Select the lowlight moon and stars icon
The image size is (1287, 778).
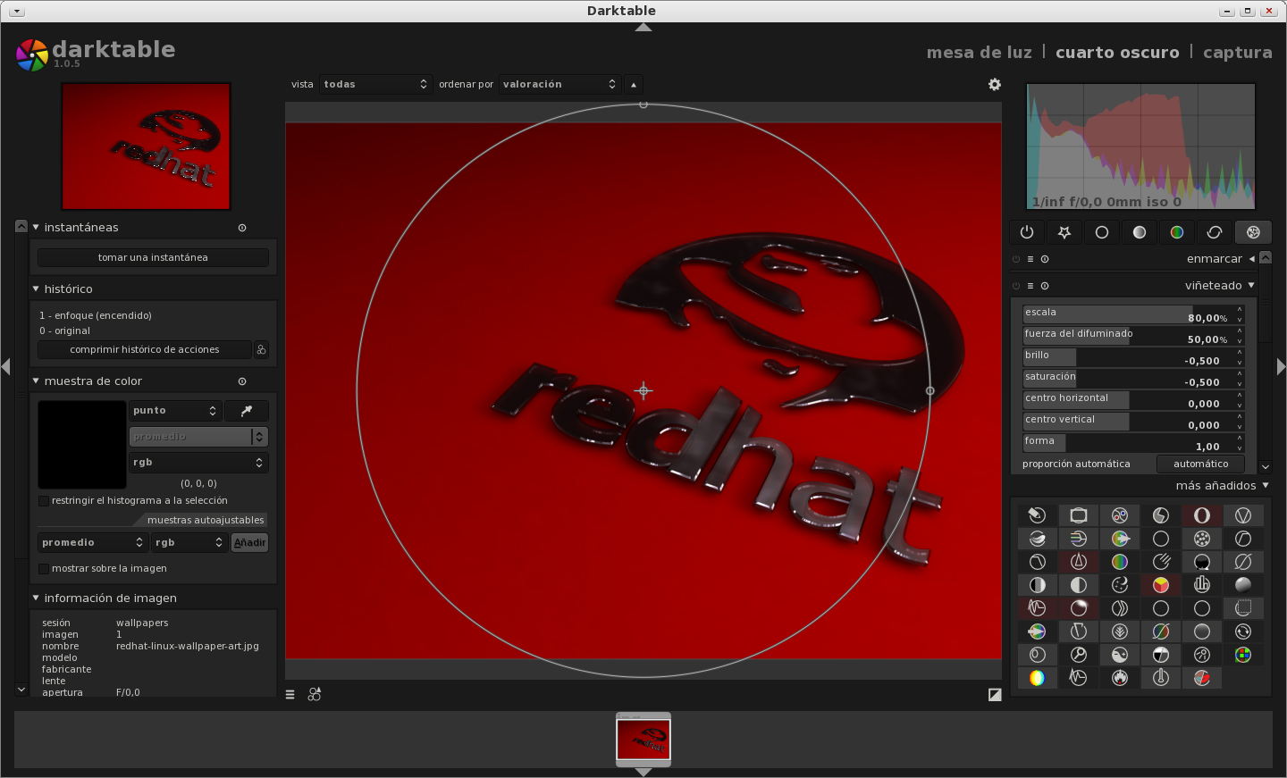pyautogui.click(x=1120, y=585)
